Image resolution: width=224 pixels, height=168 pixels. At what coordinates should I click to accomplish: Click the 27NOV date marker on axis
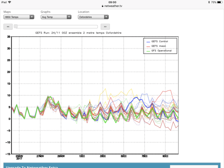(40, 156)
